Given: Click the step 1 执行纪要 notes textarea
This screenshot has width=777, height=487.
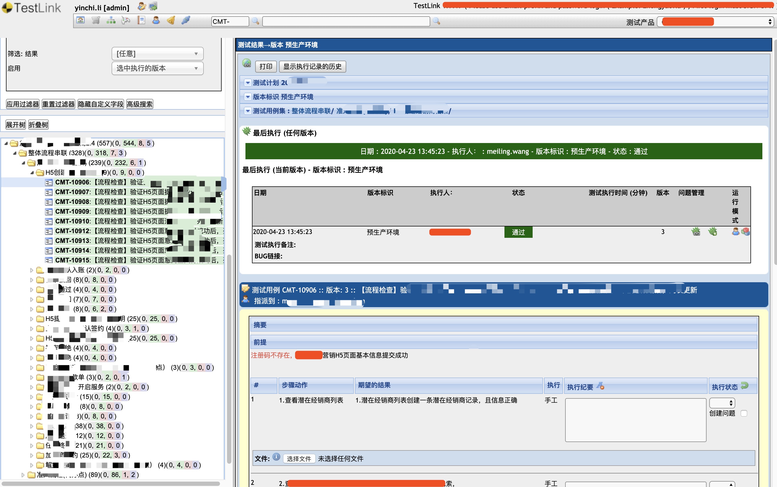Looking at the screenshot, I should [636, 420].
